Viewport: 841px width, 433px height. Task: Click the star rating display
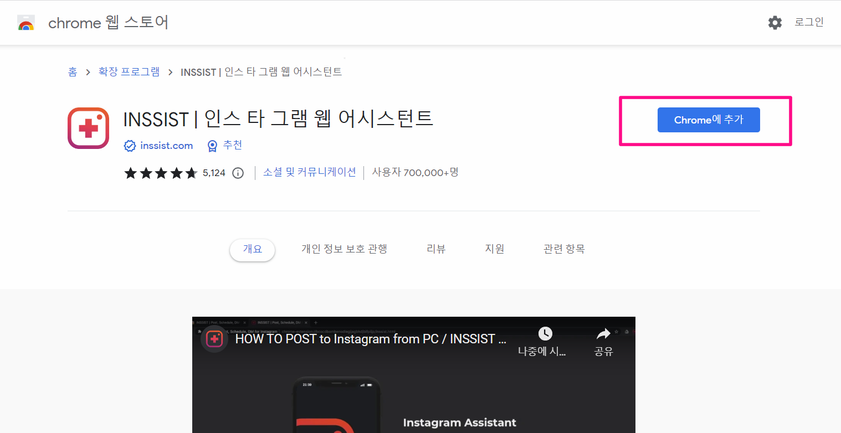pos(161,173)
